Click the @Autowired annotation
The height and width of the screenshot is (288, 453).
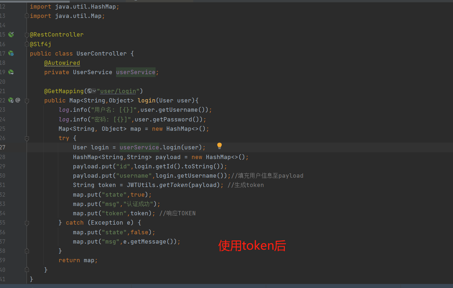tap(62, 63)
